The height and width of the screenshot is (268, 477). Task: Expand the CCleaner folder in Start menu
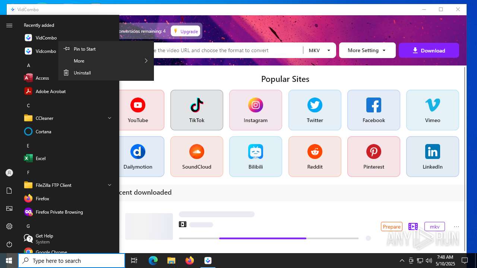(110, 118)
